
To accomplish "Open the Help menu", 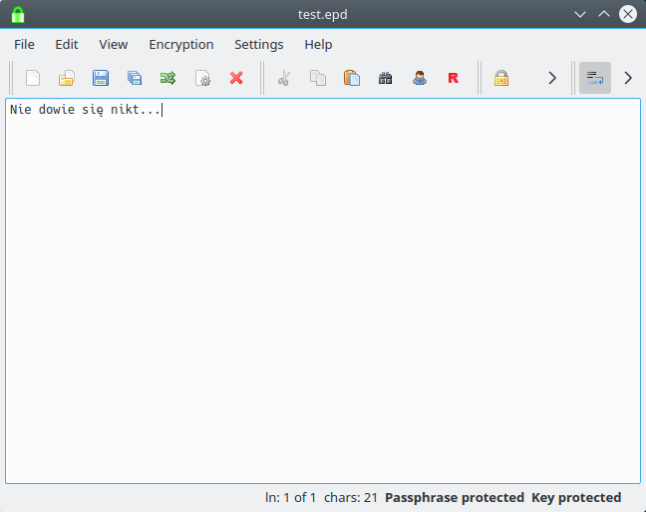I will click(x=318, y=45).
